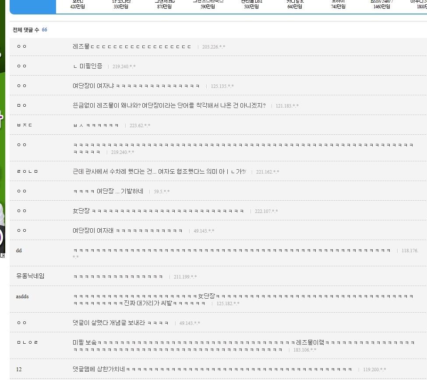The width and height of the screenshot is (427, 380).
Task: Select comment starting '뜬금없이 레즈물이 왜나와?'
Action: 169,105
